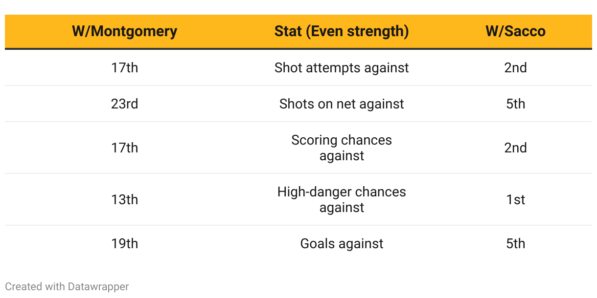Click Sacco's 1st rank cell
The height and width of the screenshot is (298, 597).
click(x=515, y=199)
